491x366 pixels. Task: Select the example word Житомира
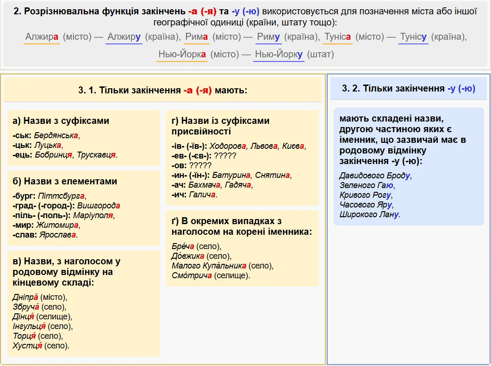pyautogui.click(x=57, y=225)
